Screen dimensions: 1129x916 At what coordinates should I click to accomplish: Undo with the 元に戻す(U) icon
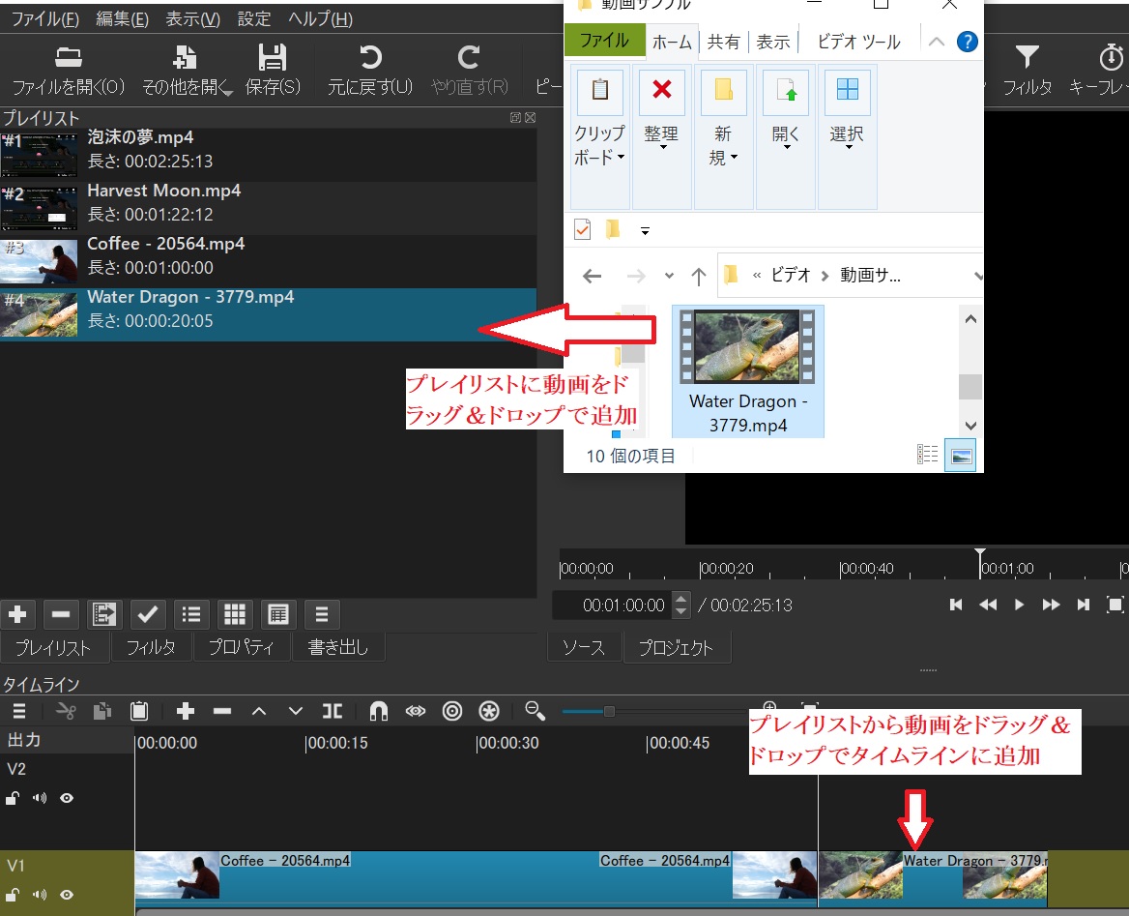[x=370, y=57]
